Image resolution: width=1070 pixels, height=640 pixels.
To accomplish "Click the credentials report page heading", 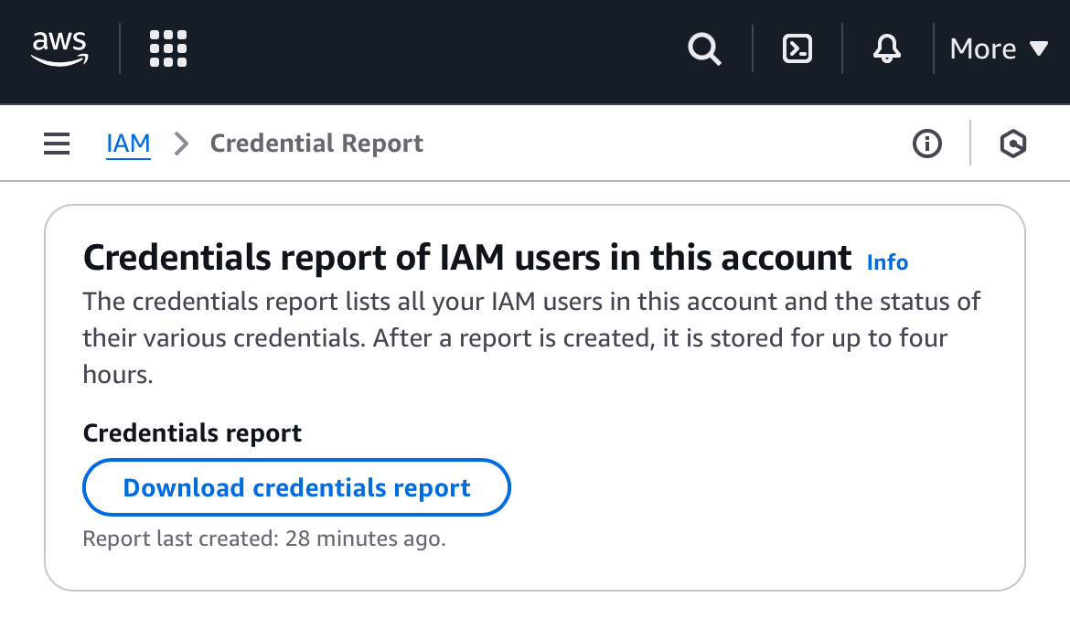I will click(467, 258).
